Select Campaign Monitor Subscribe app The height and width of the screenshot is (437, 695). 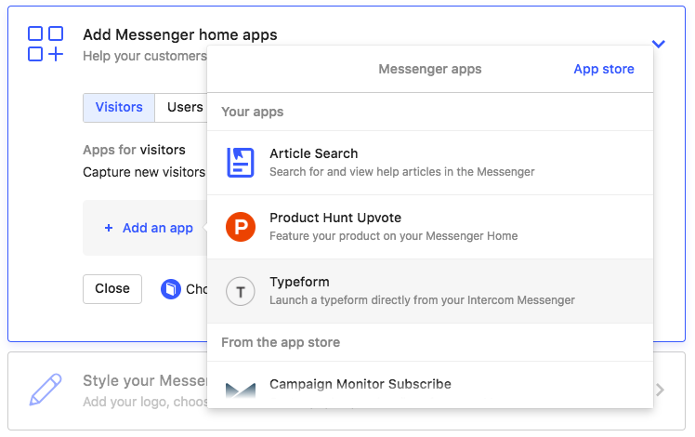point(430,385)
